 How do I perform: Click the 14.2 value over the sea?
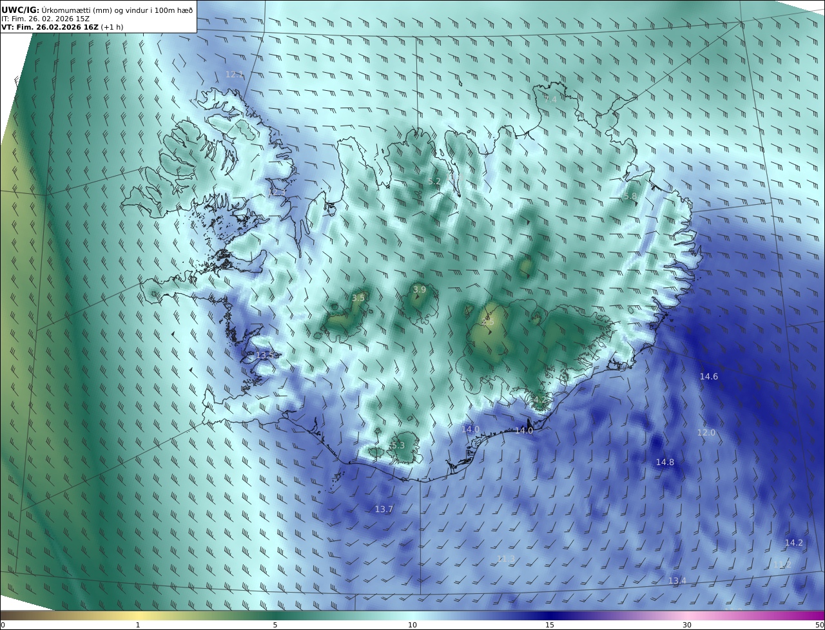click(x=794, y=543)
